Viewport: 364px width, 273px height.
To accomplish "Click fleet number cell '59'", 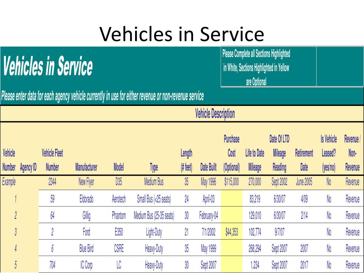I will tap(53, 199).
